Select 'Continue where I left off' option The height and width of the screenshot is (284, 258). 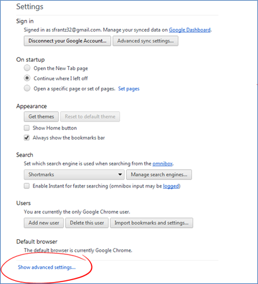pos(27,78)
